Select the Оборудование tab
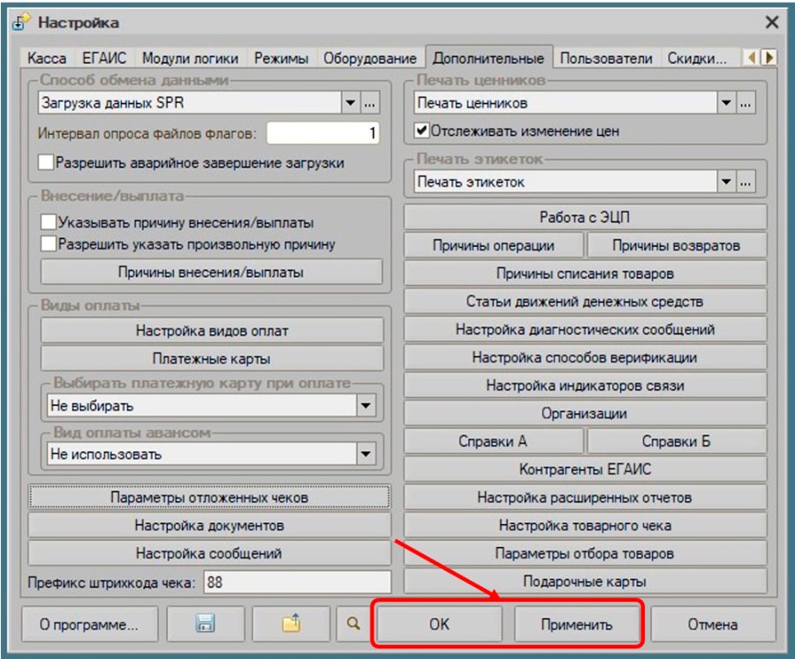The width and height of the screenshot is (795, 659). click(x=370, y=58)
